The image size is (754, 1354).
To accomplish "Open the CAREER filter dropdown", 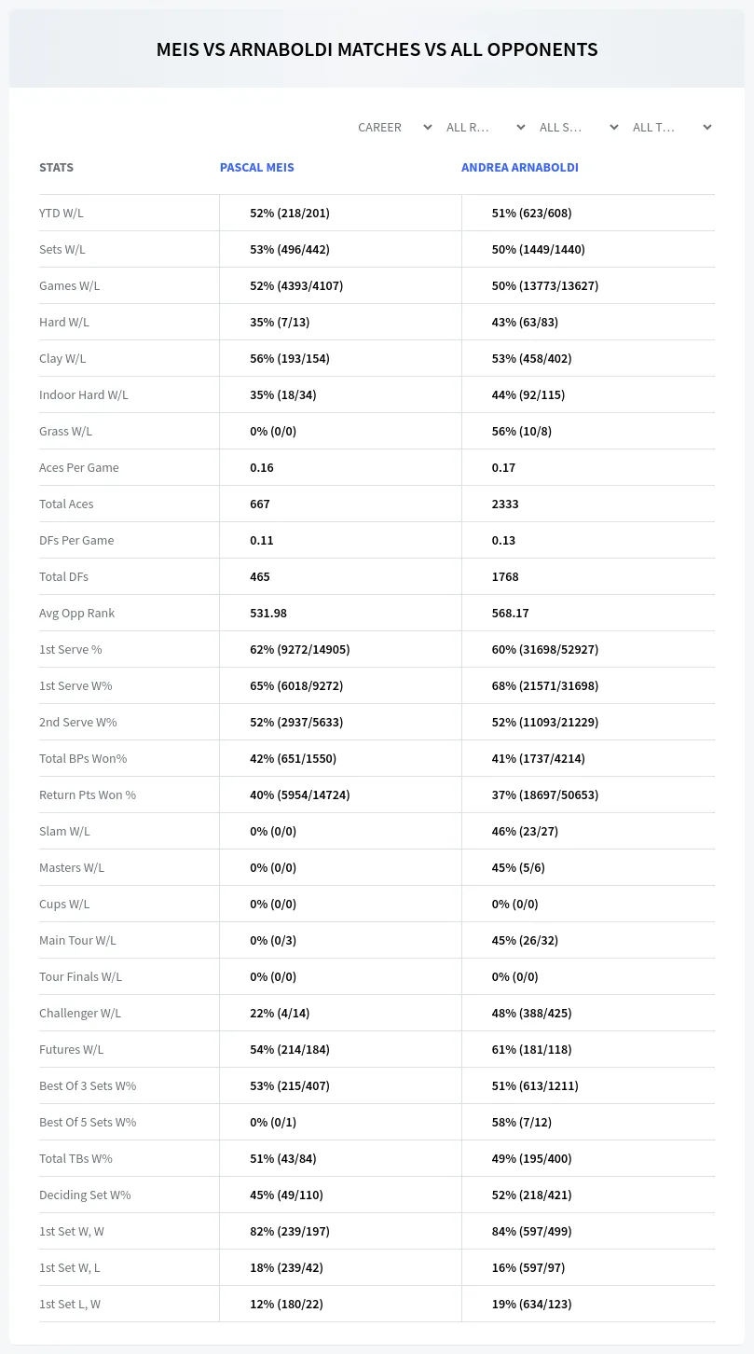I will click(x=394, y=127).
